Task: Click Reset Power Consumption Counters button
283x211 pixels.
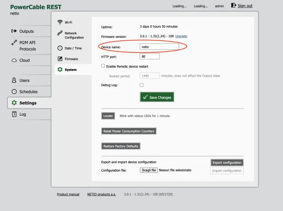Action: (129, 131)
